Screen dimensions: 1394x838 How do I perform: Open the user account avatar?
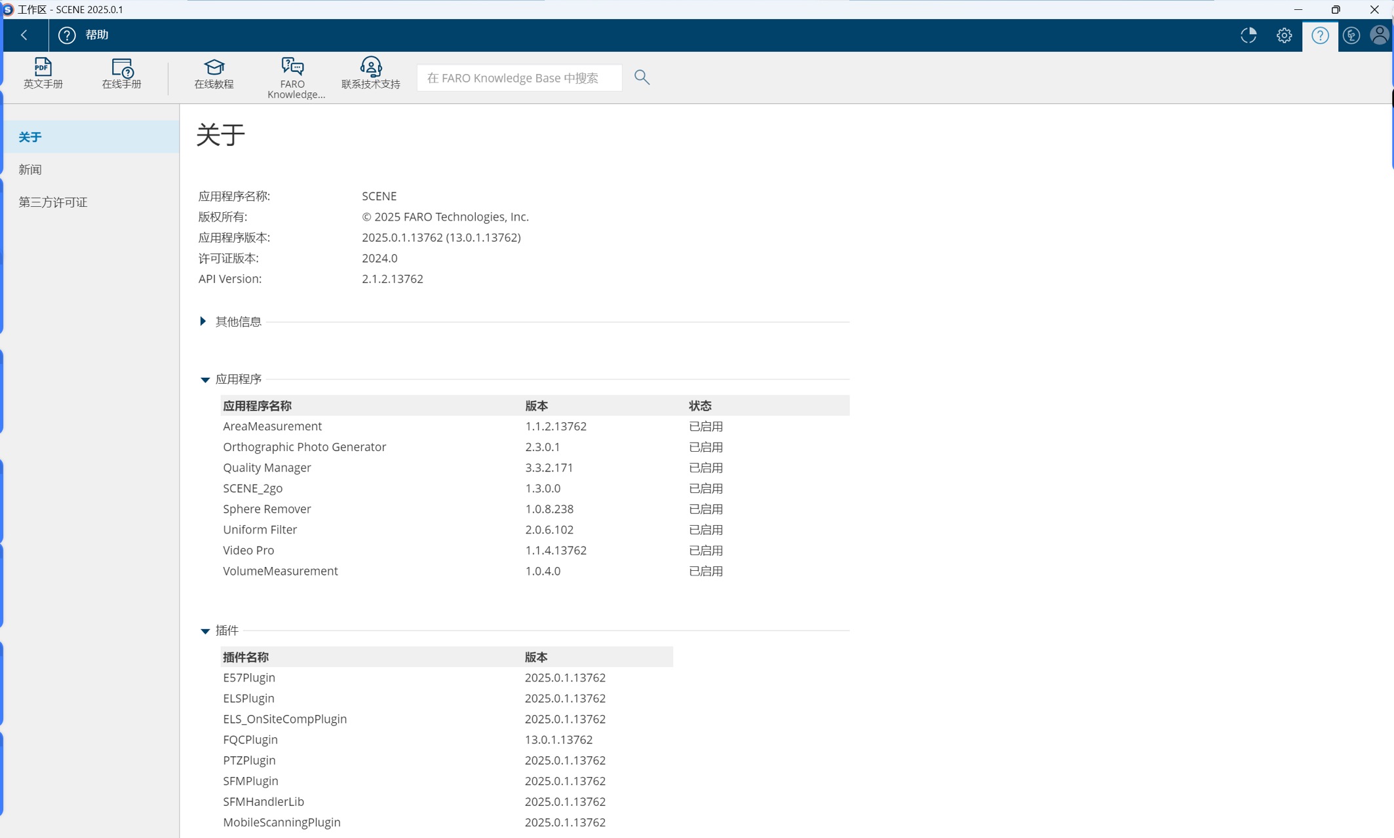click(1379, 35)
